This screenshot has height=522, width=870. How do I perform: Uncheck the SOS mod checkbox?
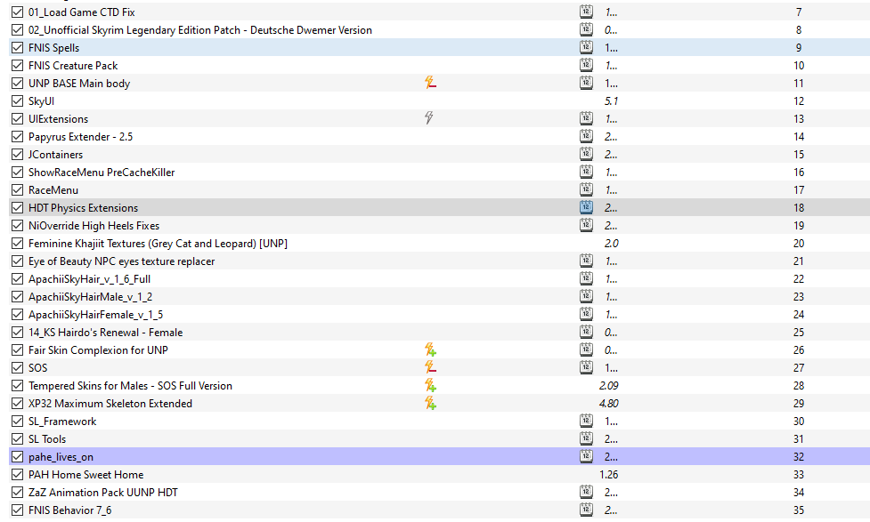pos(17,367)
